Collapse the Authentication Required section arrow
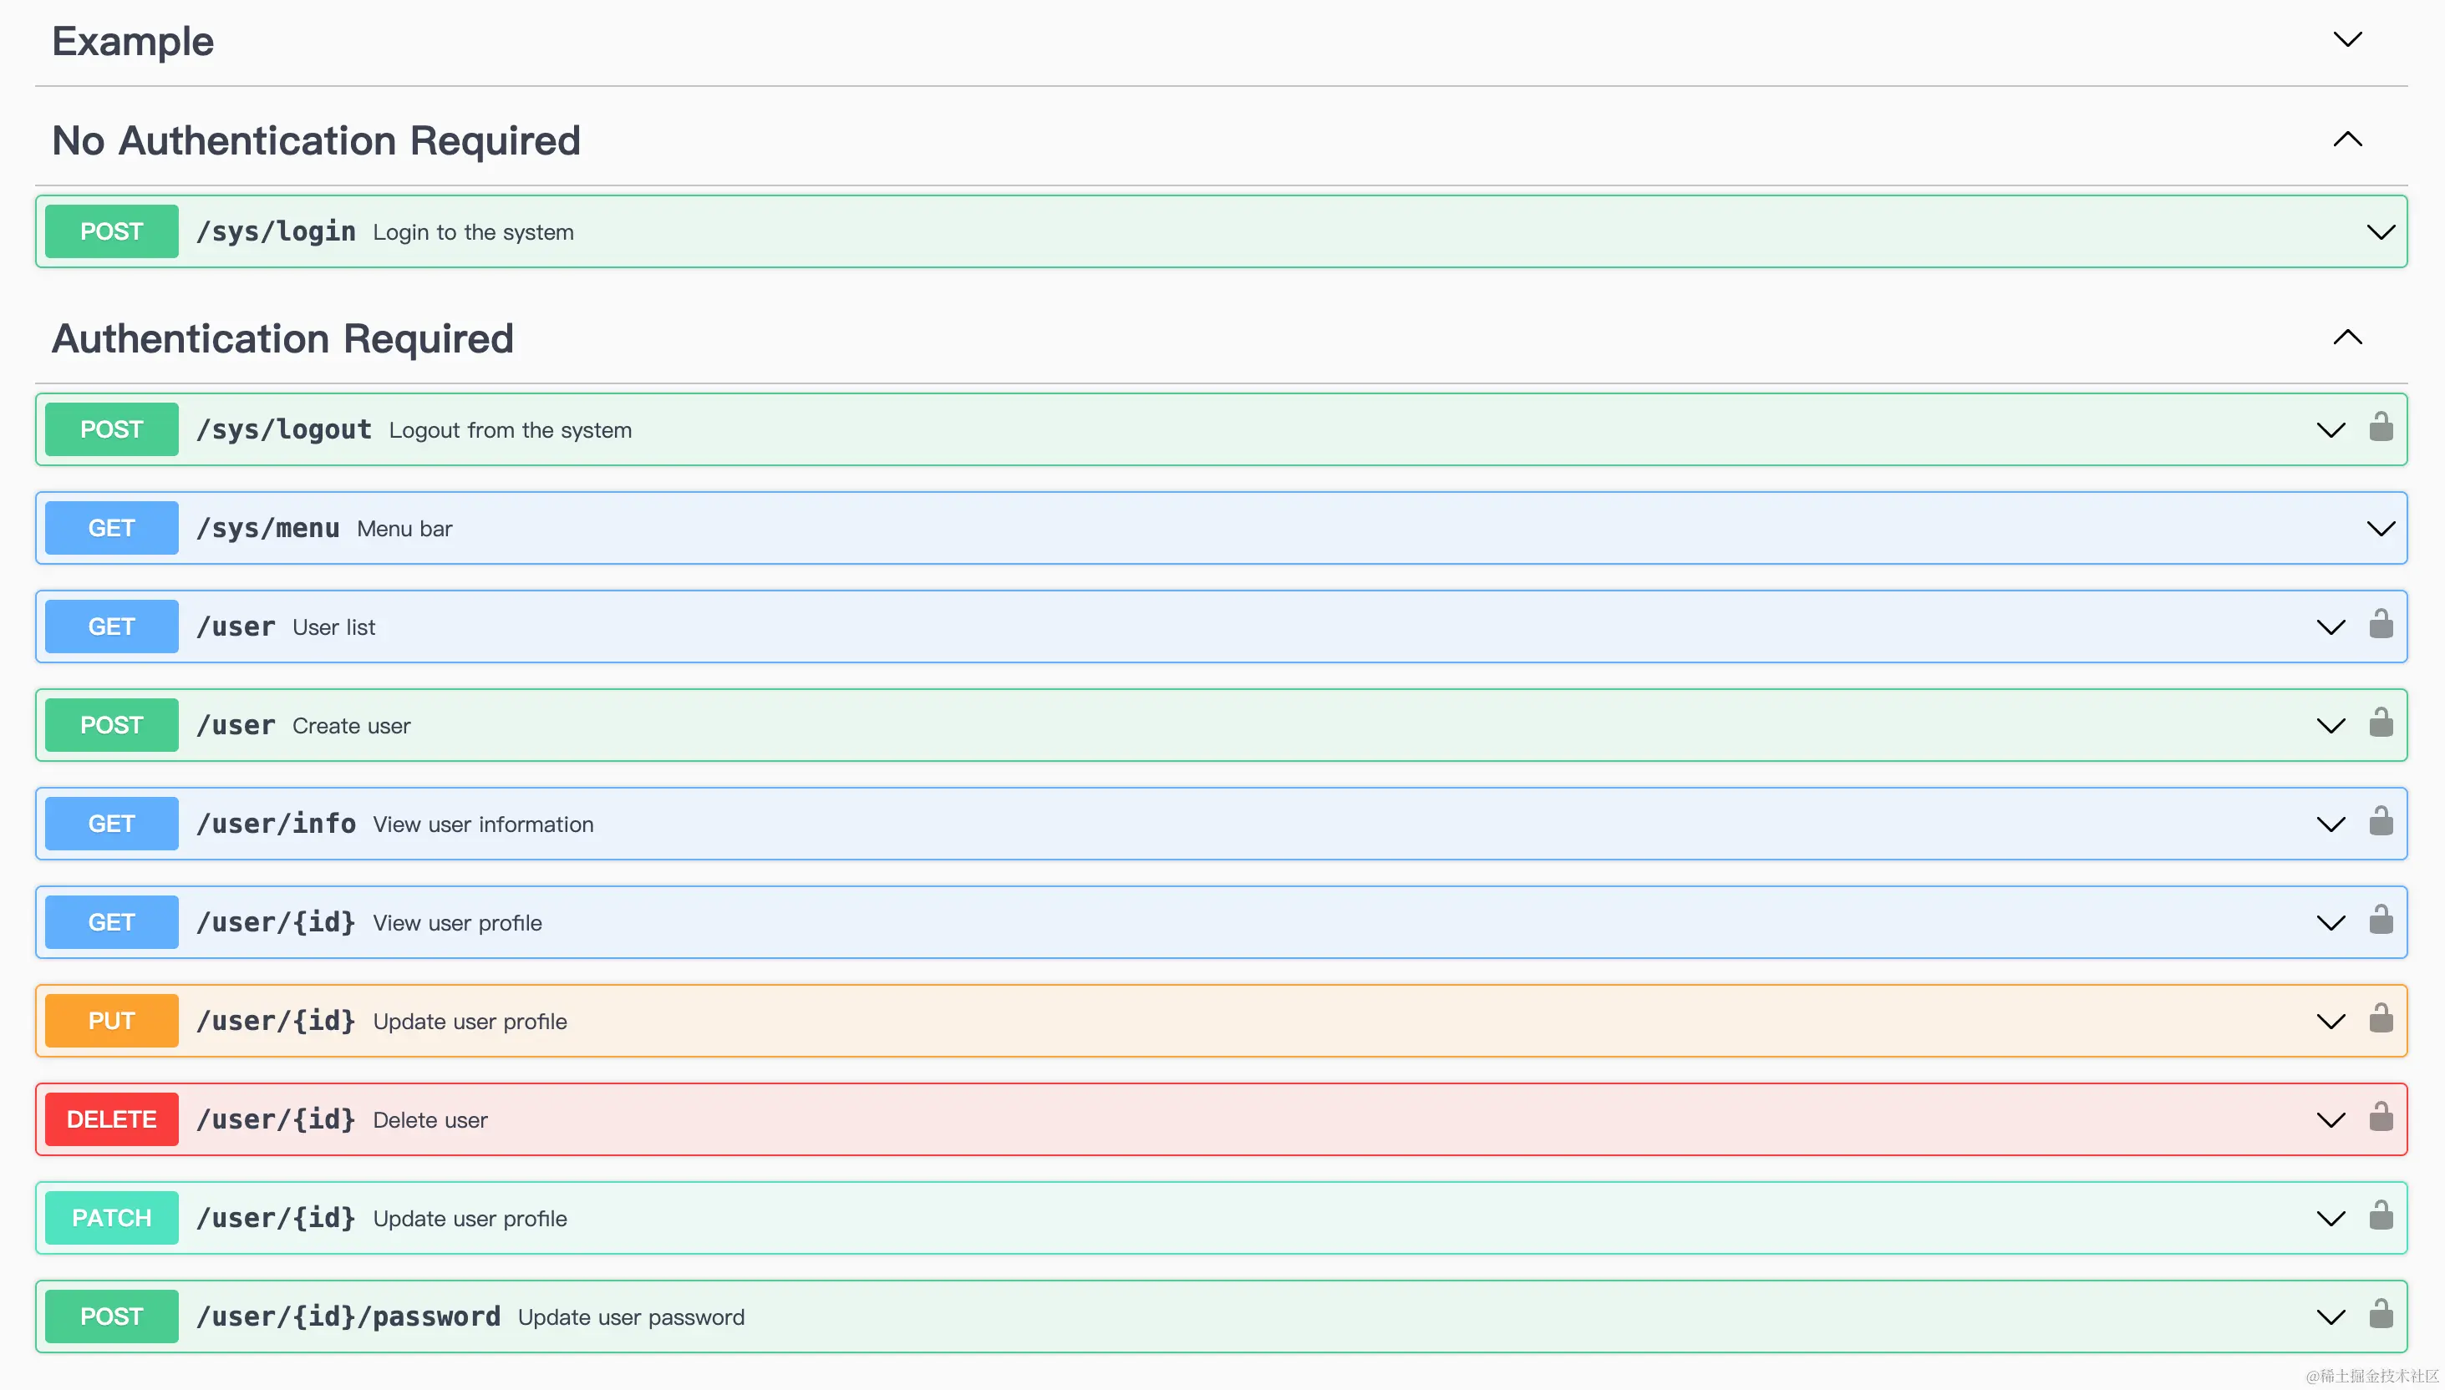Viewport: 2445px width, 1390px height. (2346, 337)
